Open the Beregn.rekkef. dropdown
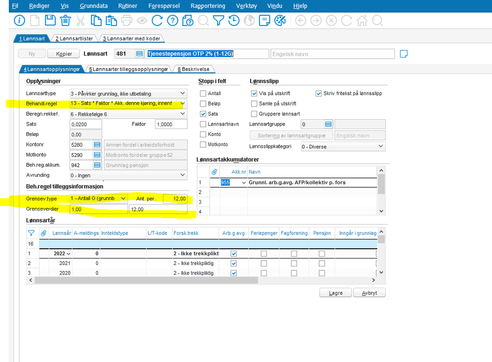This screenshot has width=492, height=362. click(x=129, y=114)
